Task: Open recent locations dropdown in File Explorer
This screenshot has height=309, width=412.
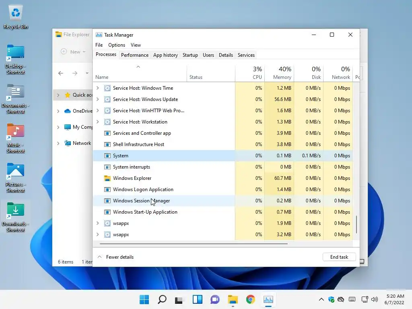Action: click(x=87, y=73)
